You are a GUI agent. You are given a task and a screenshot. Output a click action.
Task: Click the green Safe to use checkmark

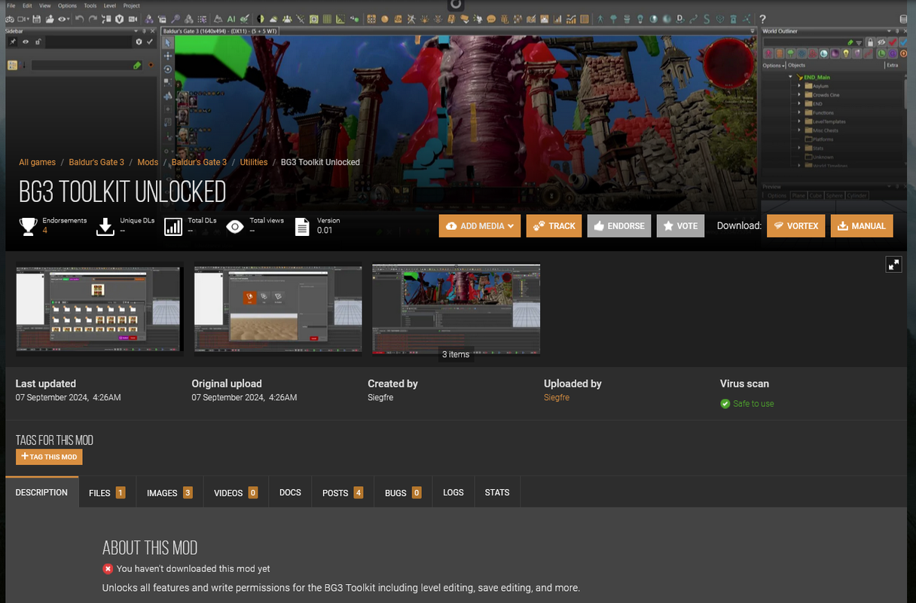(725, 404)
